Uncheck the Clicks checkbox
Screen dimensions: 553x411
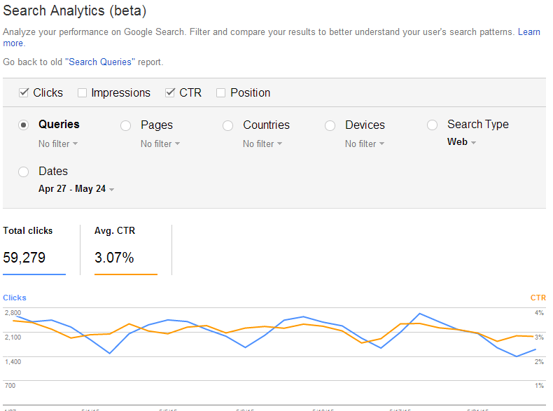tap(24, 92)
